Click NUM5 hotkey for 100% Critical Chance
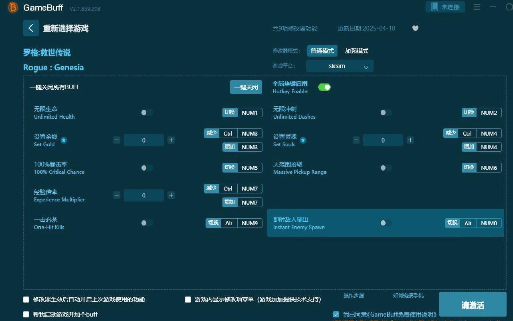This screenshot has height=321, width=513. click(x=242, y=168)
